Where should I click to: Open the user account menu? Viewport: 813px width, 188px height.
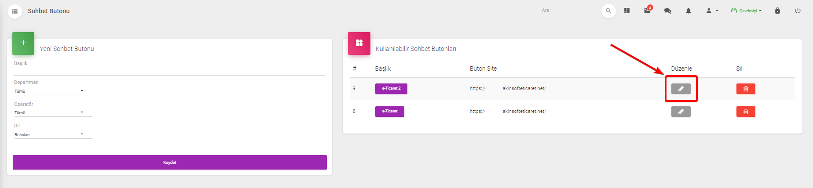pyautogui.click(x=712, y=11)
